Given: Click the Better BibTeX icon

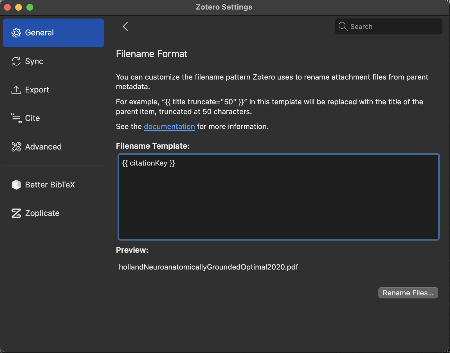Looking at the screenshot, I should pos(16,185).
